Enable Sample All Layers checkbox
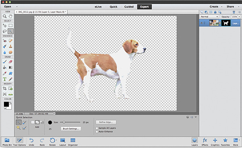Image resolution: width=242 pixels, height=148 pixels. pos(97,128)
